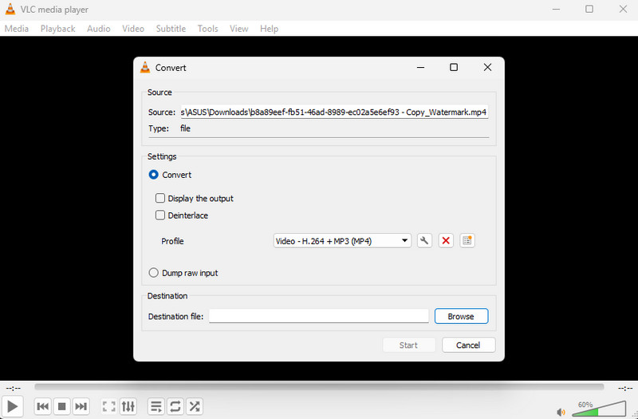
Task: Open the Profile dropdown list
Action: click(x=342, y=241)
